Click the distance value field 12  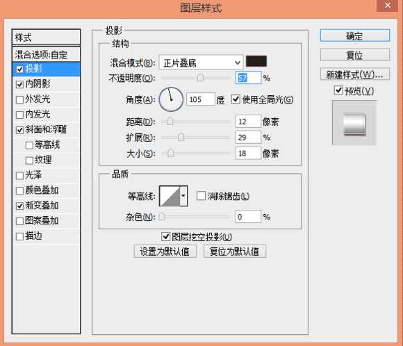(x=248, y=122)
